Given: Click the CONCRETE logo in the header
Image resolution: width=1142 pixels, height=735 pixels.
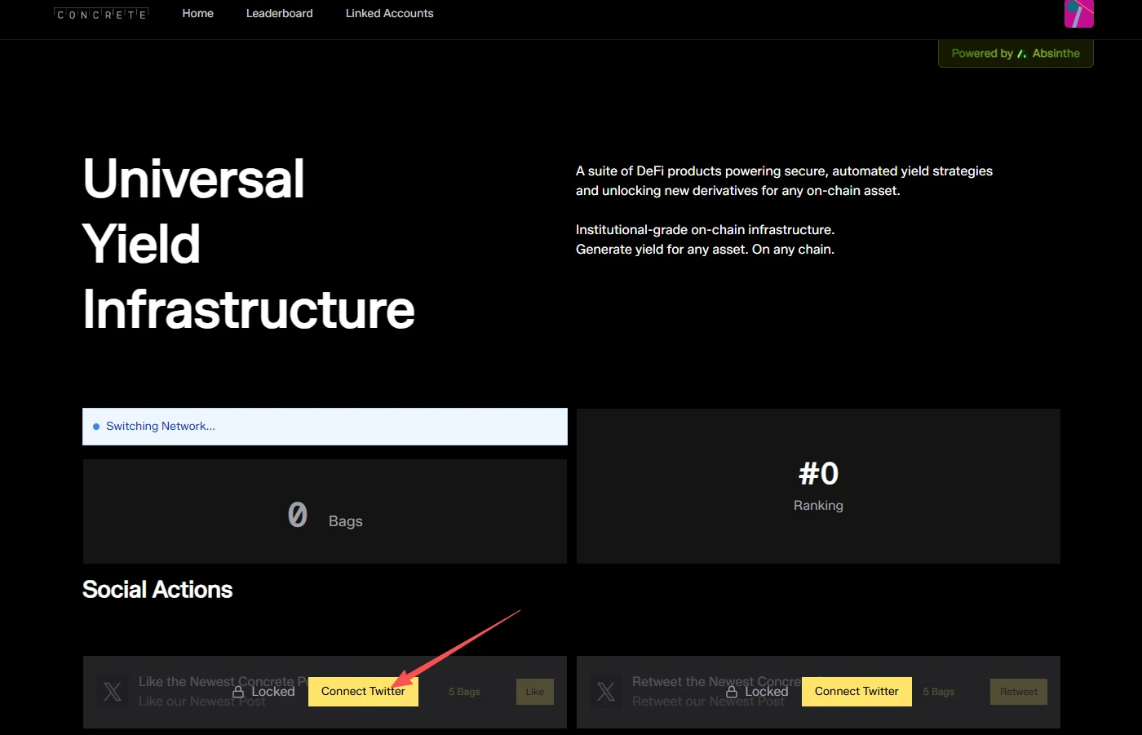Looking at the screenshot, I should (101, 14).
